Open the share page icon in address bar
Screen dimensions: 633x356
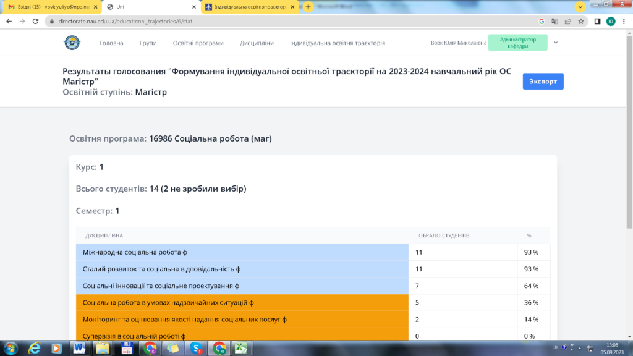567,21
